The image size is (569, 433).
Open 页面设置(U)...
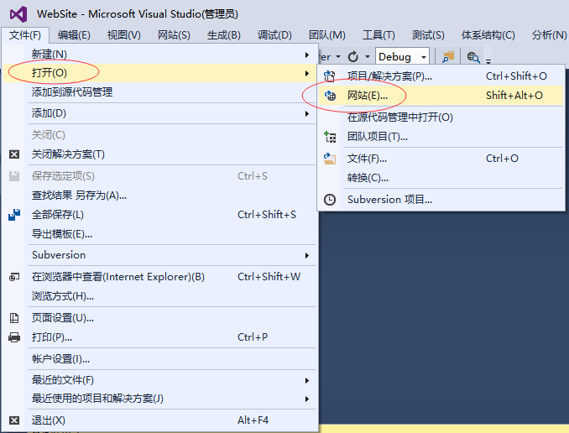pos(159,318)
